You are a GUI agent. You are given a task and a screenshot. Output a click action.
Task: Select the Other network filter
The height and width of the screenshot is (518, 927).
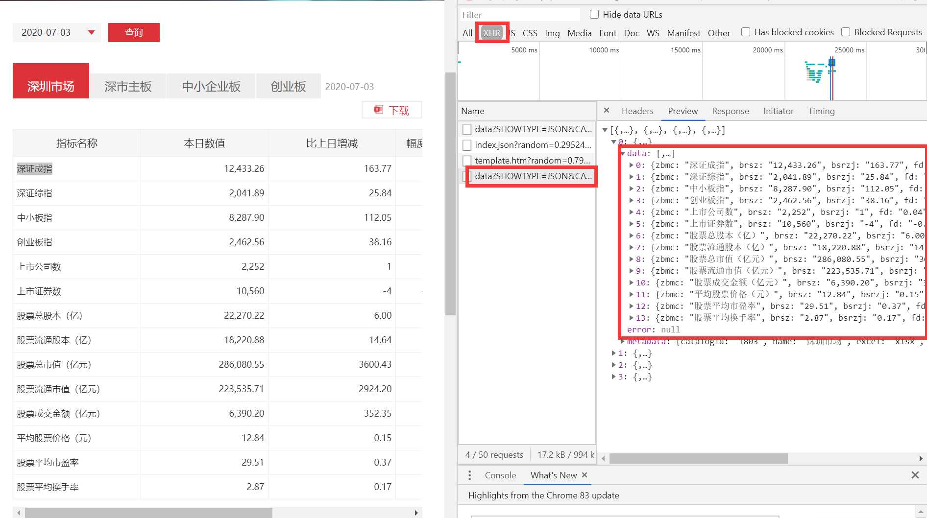point(719,33)
